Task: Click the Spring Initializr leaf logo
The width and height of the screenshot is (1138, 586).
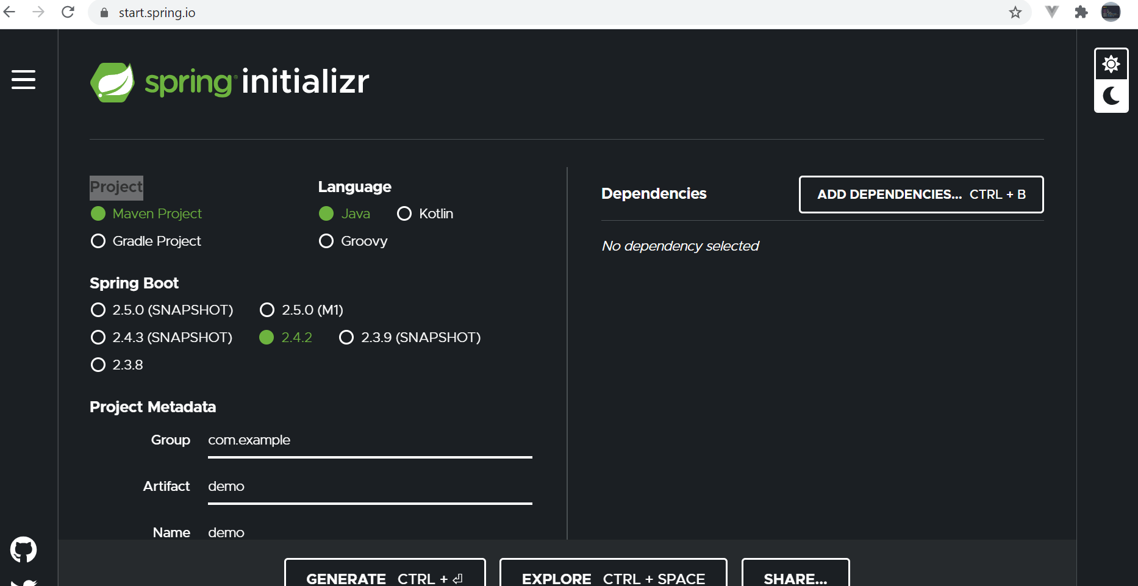Action: [112, 82]
